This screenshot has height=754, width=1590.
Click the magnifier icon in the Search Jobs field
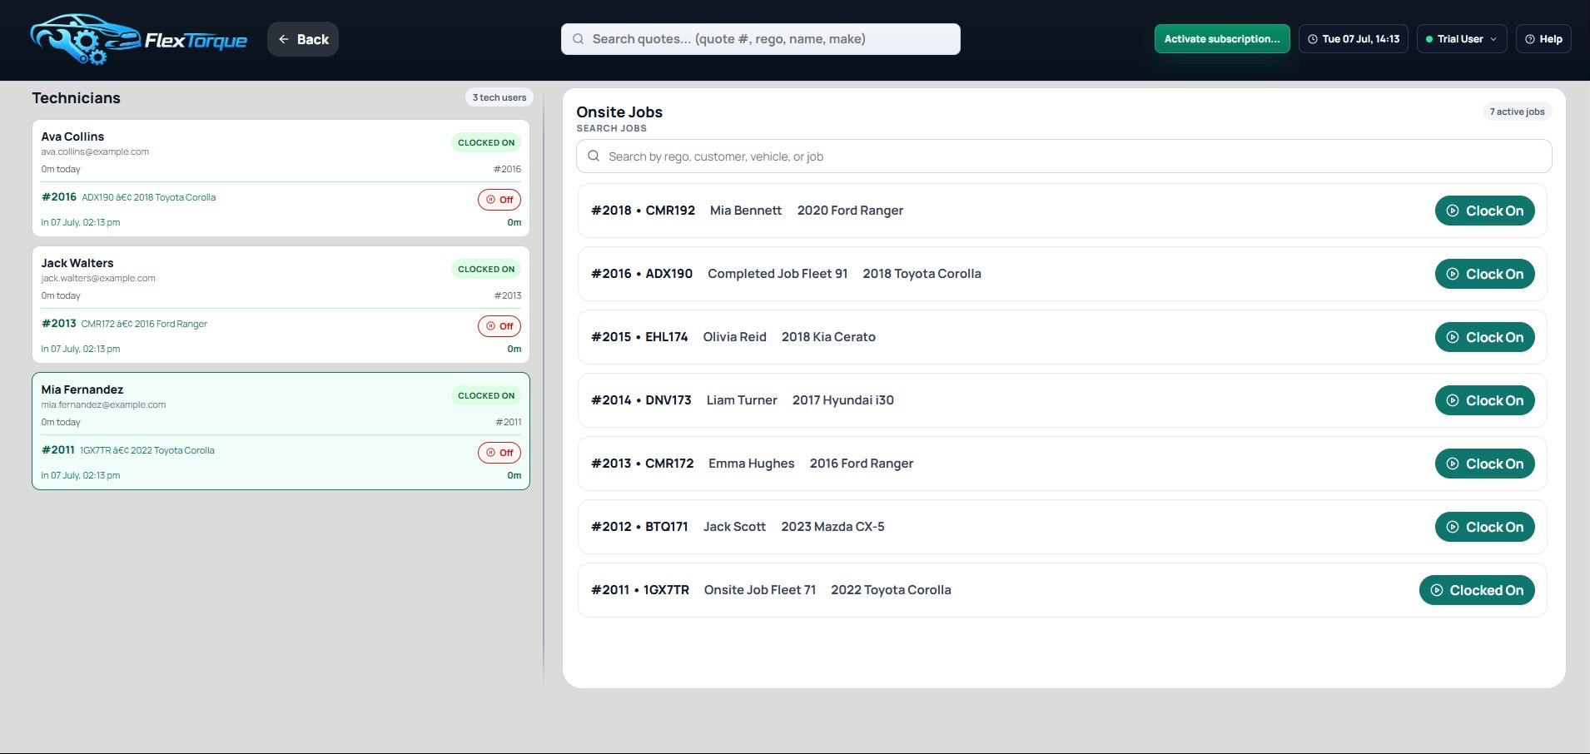pyautogui.click(x=594, y=156)
